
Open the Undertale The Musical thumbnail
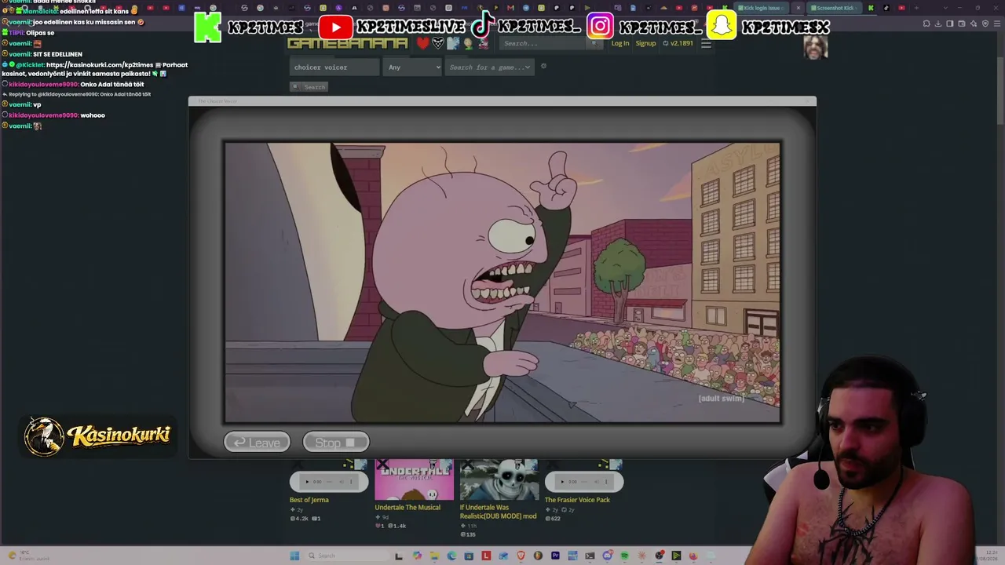(x=414, y=479)
